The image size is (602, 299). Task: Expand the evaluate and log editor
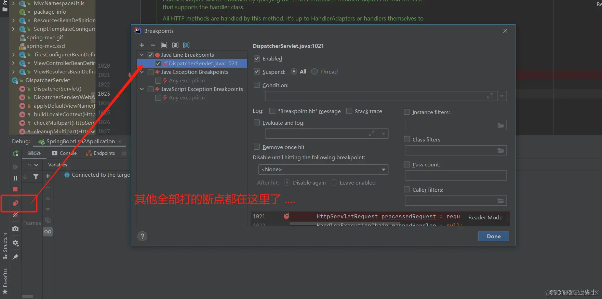click(372, 133)
